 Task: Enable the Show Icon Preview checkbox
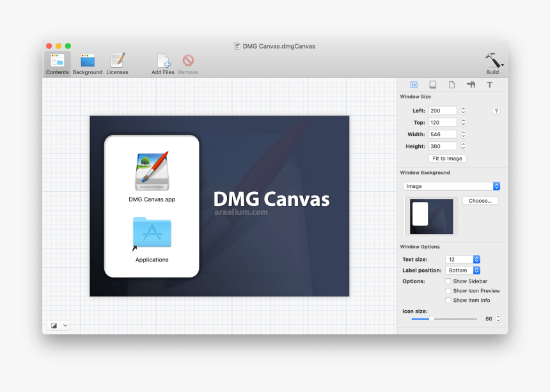click(x=448, y=291)
